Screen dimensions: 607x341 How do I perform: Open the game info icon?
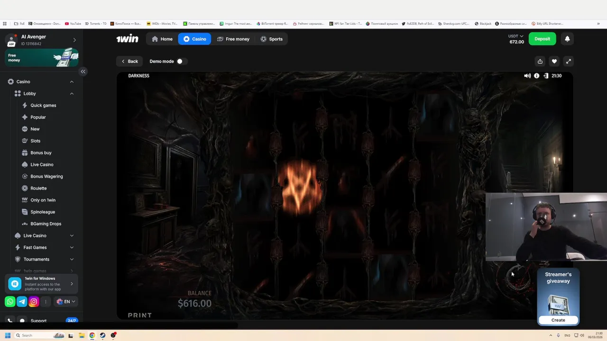[x=537, y=76]
